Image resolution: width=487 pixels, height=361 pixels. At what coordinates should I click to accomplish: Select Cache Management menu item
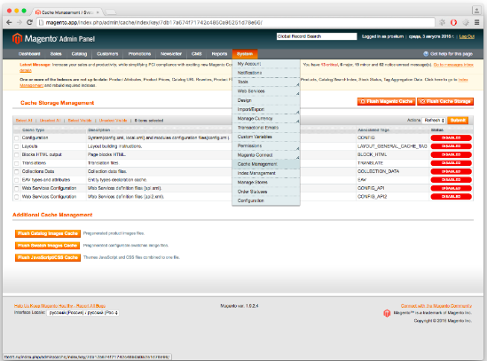coord(266,164)
